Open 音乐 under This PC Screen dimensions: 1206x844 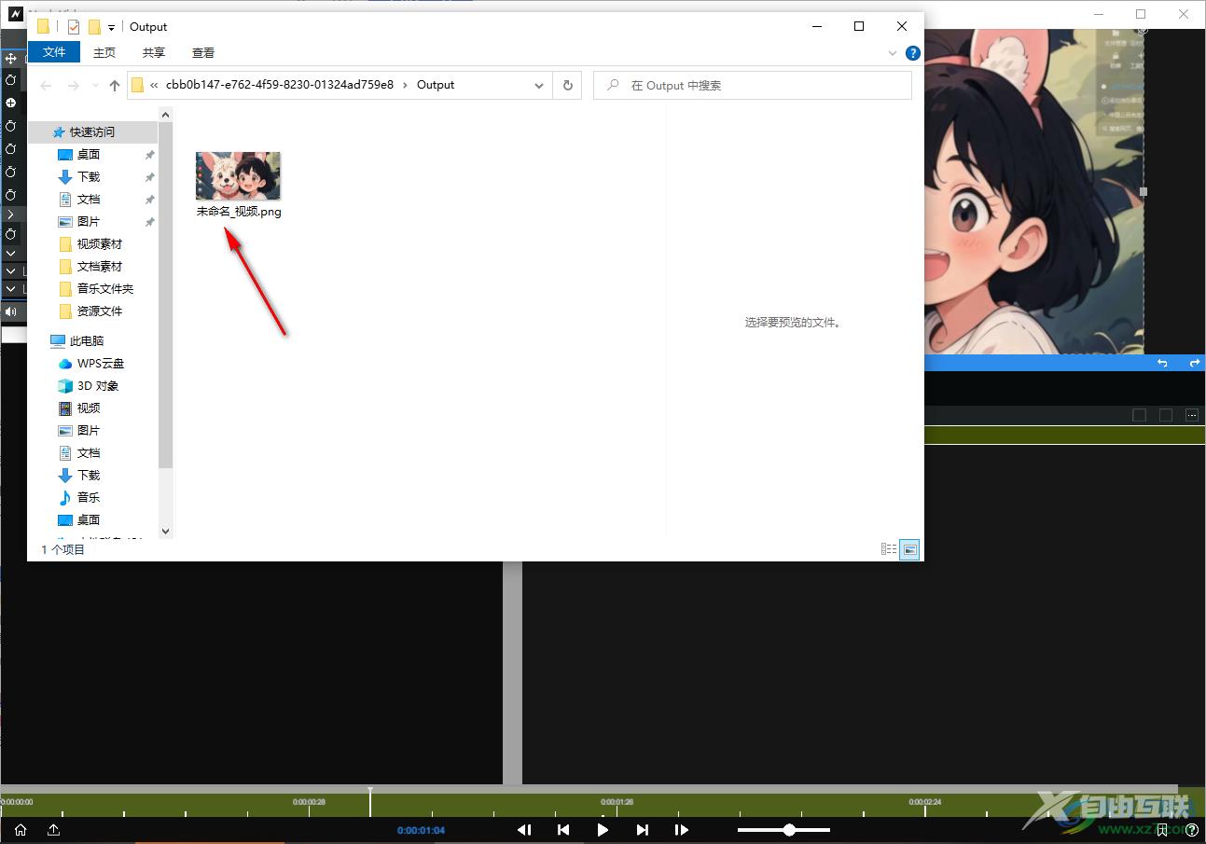(89, 498)
